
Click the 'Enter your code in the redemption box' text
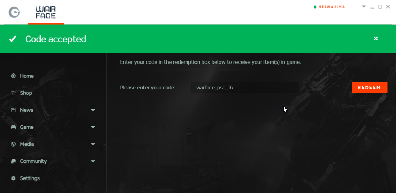click(x=210, y=62)
